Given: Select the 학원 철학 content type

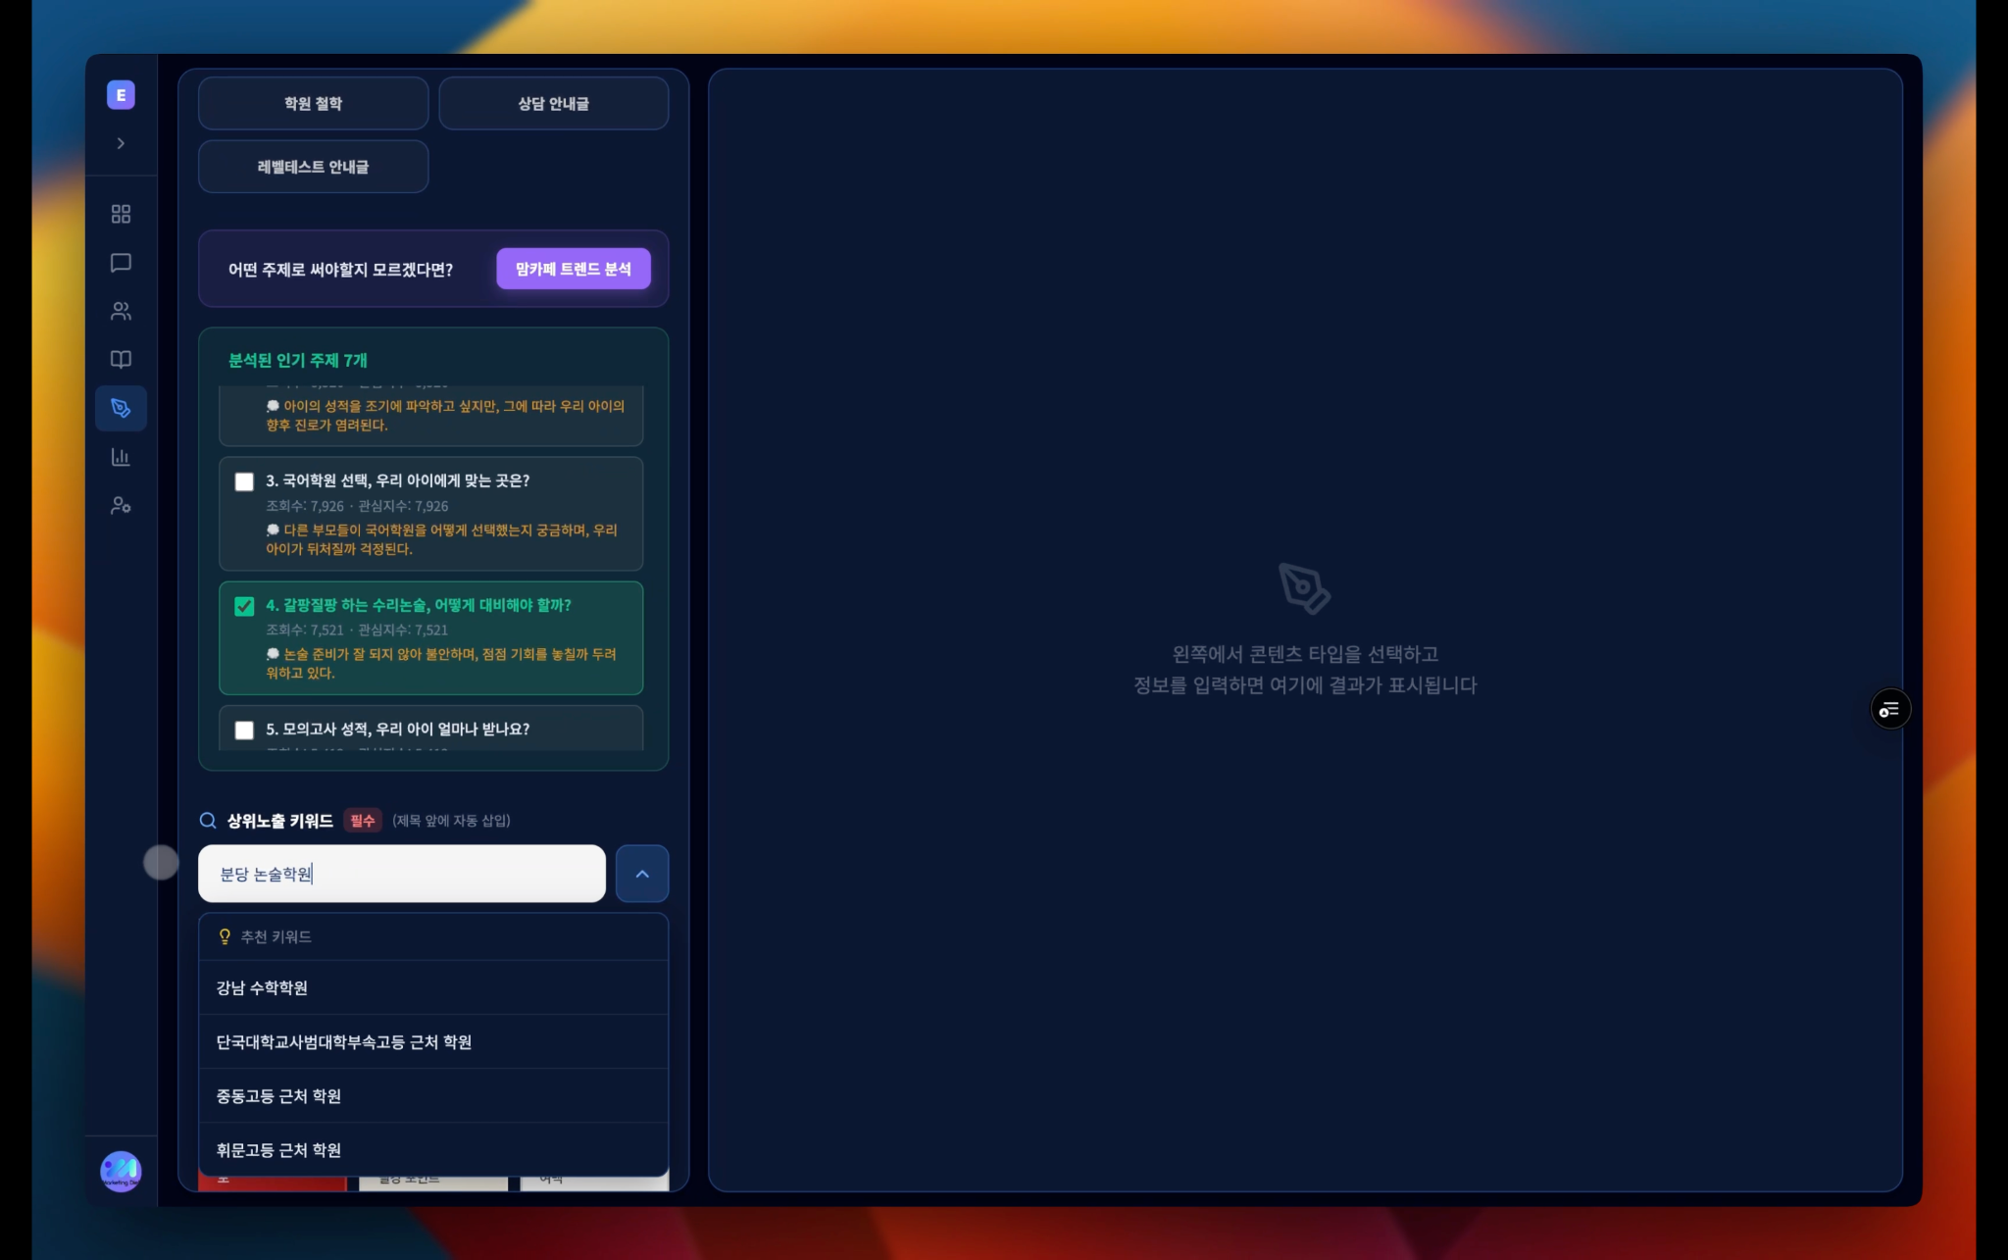Looking at the screenshot, I should tap(314, 103).
